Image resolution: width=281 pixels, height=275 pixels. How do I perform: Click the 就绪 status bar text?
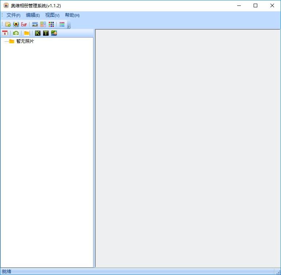tap(7, 271)
